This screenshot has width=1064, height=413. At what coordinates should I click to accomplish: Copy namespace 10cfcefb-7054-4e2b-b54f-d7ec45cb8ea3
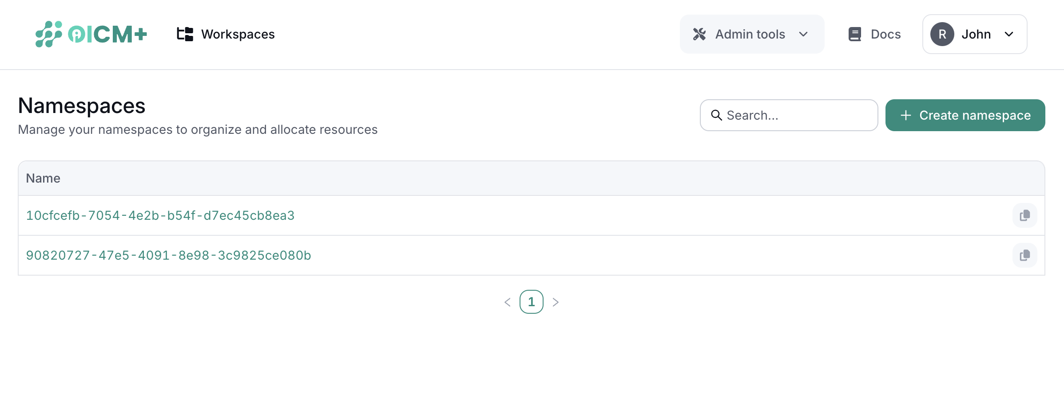[1024, 215]
